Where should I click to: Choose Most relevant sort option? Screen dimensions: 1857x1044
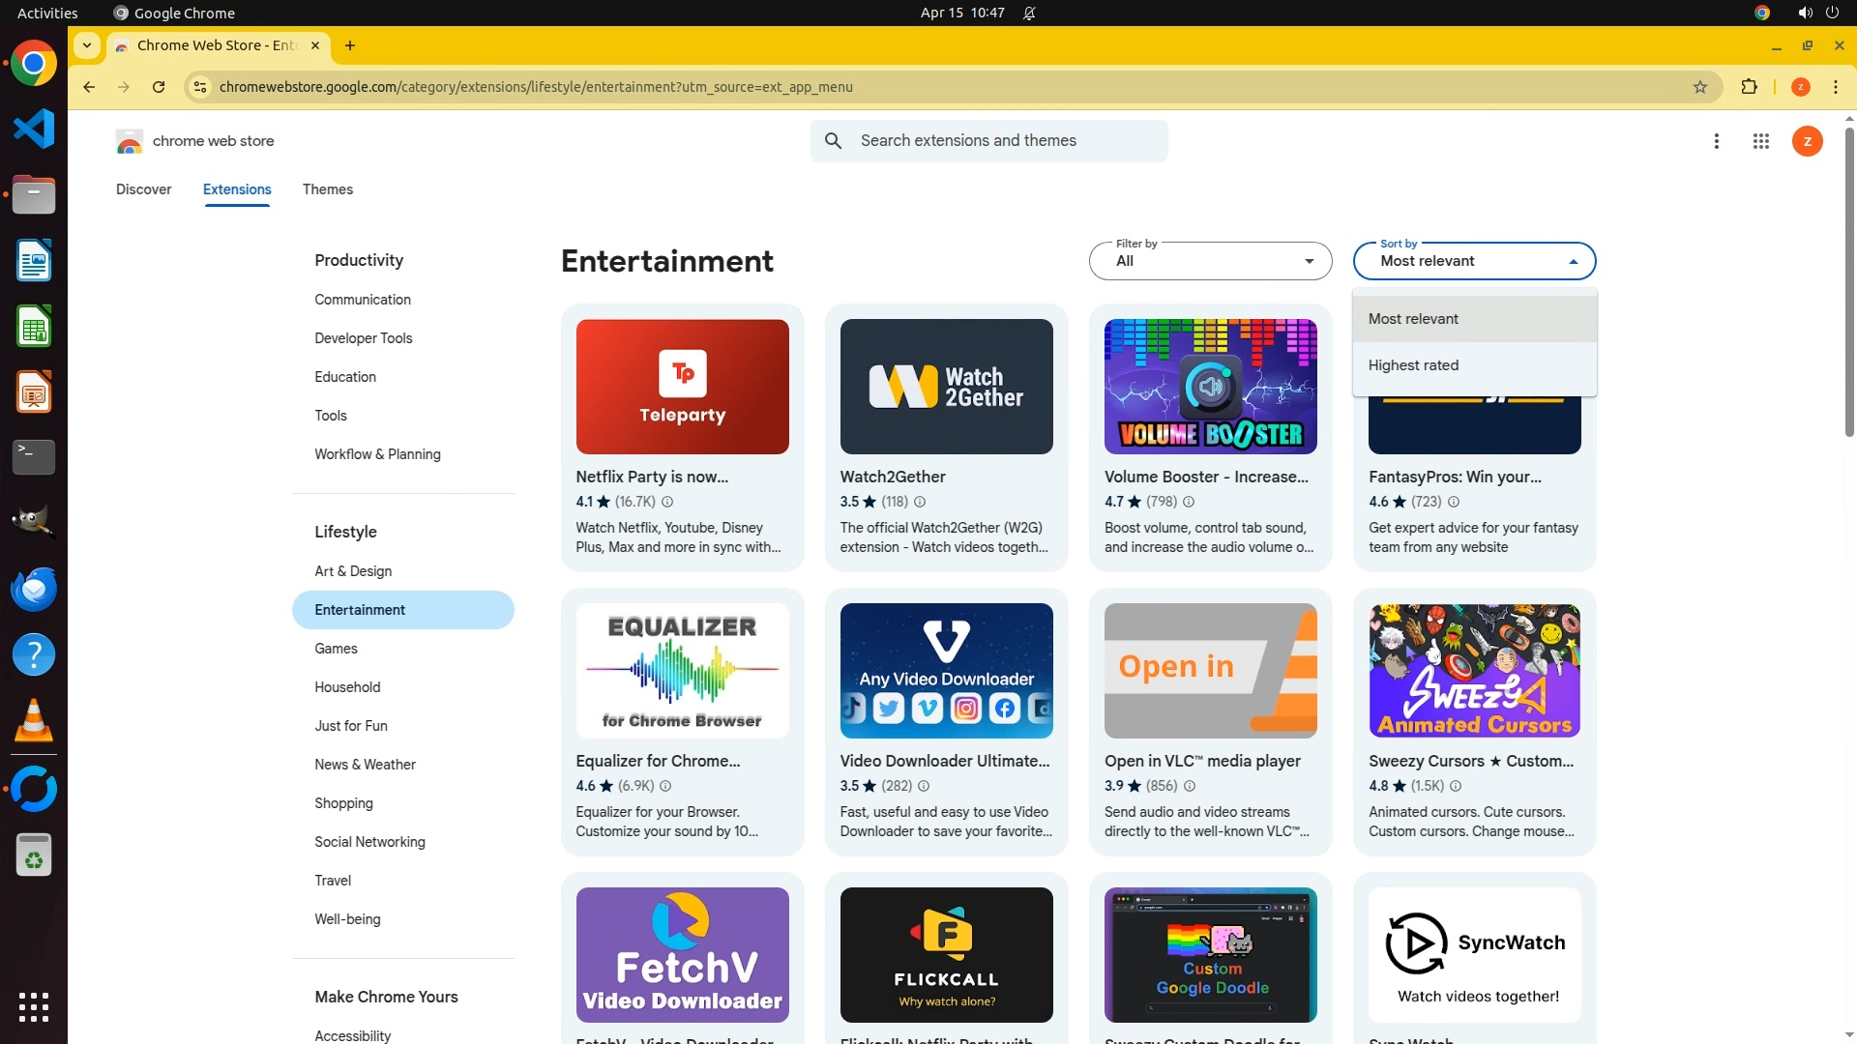(x=1413, y=319)
